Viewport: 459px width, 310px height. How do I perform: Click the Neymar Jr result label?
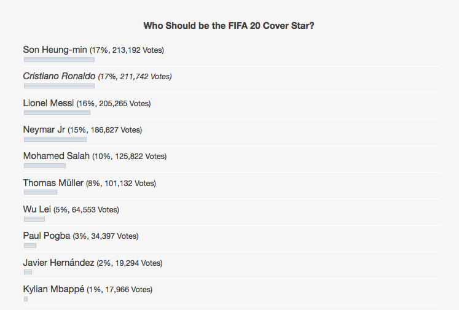(82, 130)
